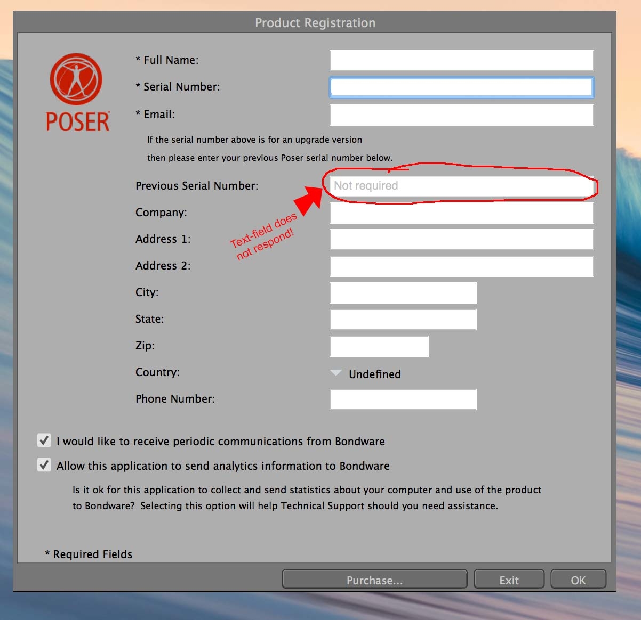Click the Product Registration title bar
Screen dimensions: 641x620
[315, 22]
